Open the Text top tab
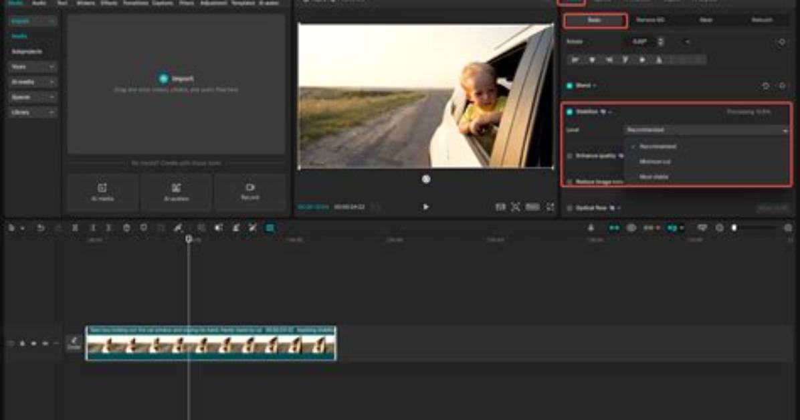 pyautogui.click(x=62, y=3)
